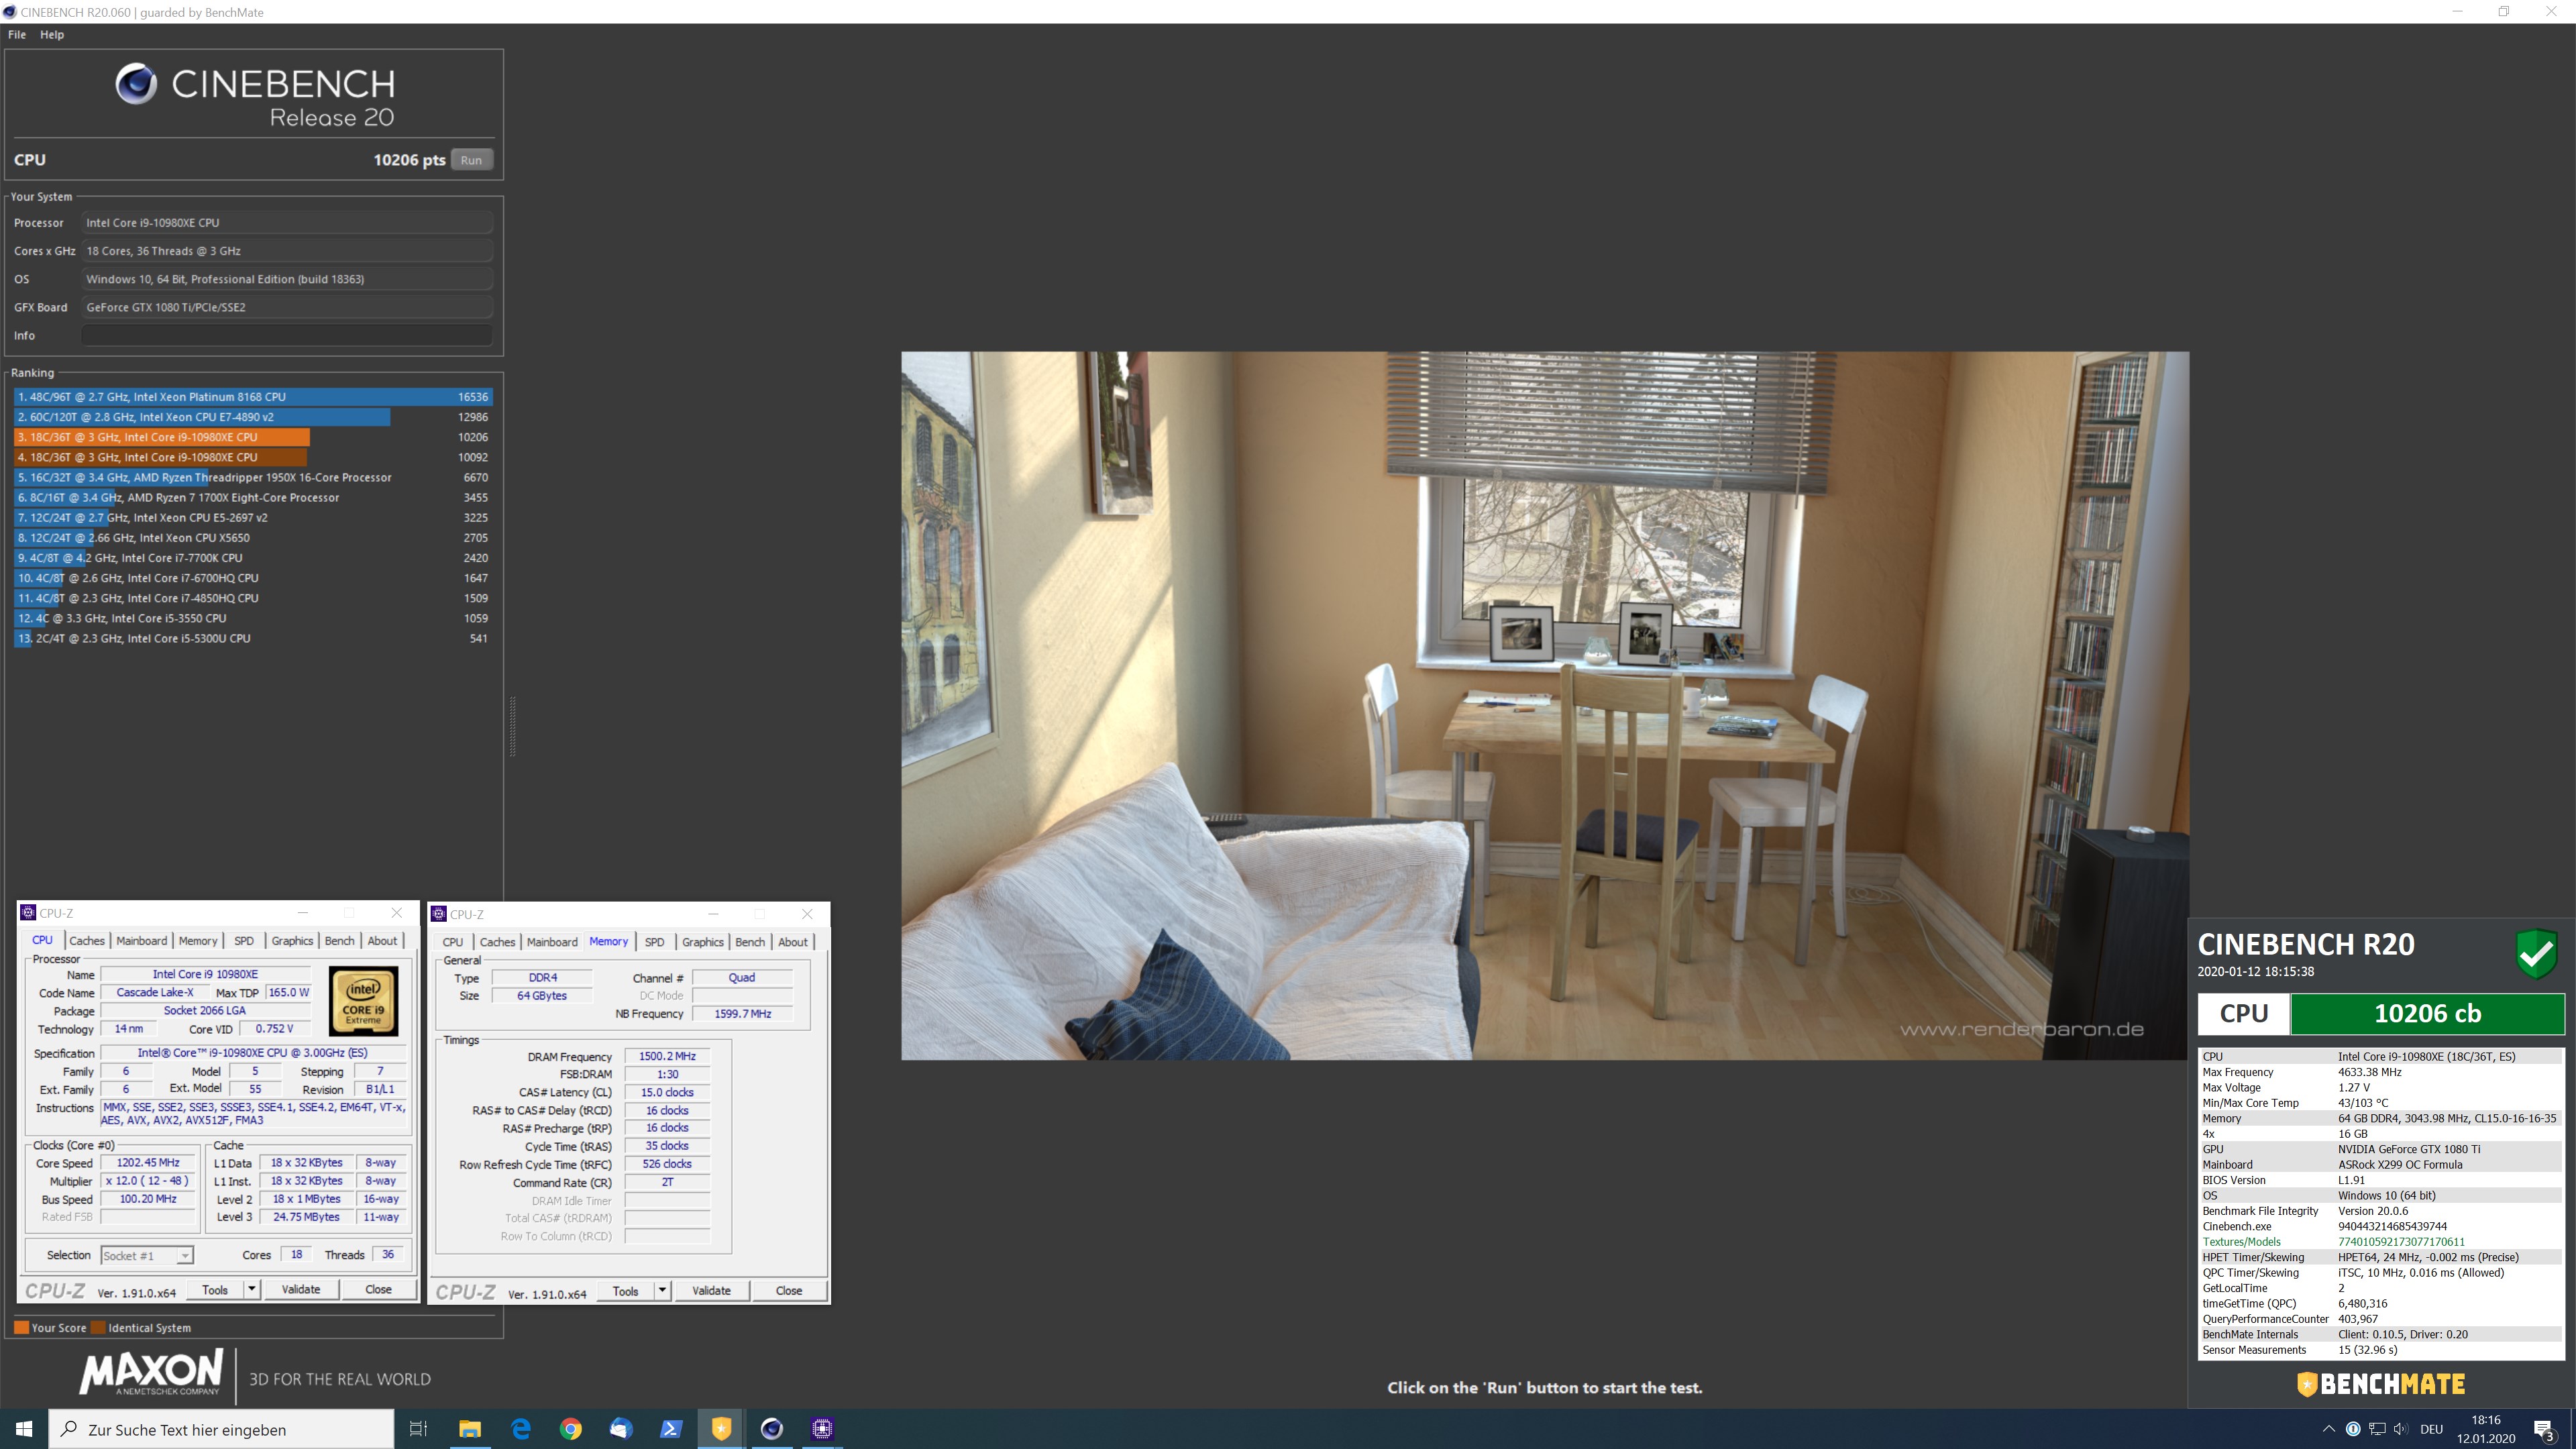Image resolution: width=2576 pixels, height=1449 pixels.
Task: Open Tools dropdown arrow in CPU-Z processor window
Action: [x=252, y=1289]
